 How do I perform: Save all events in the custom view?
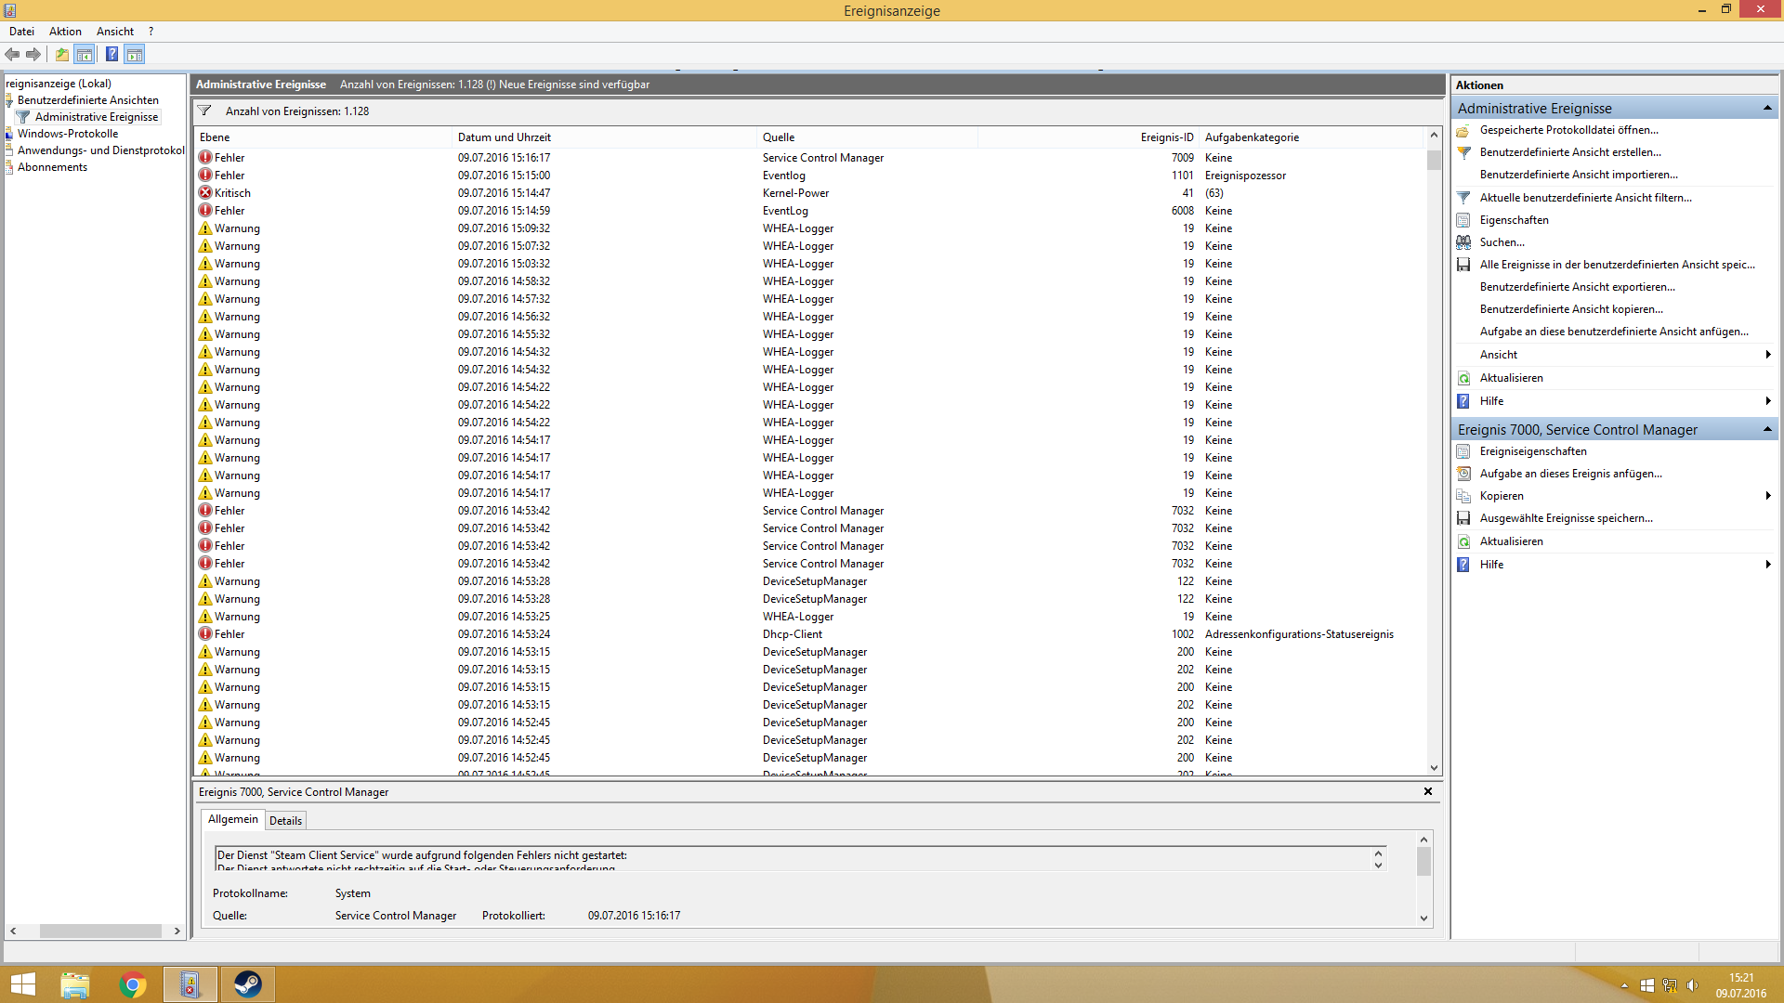pos(1617,265)
